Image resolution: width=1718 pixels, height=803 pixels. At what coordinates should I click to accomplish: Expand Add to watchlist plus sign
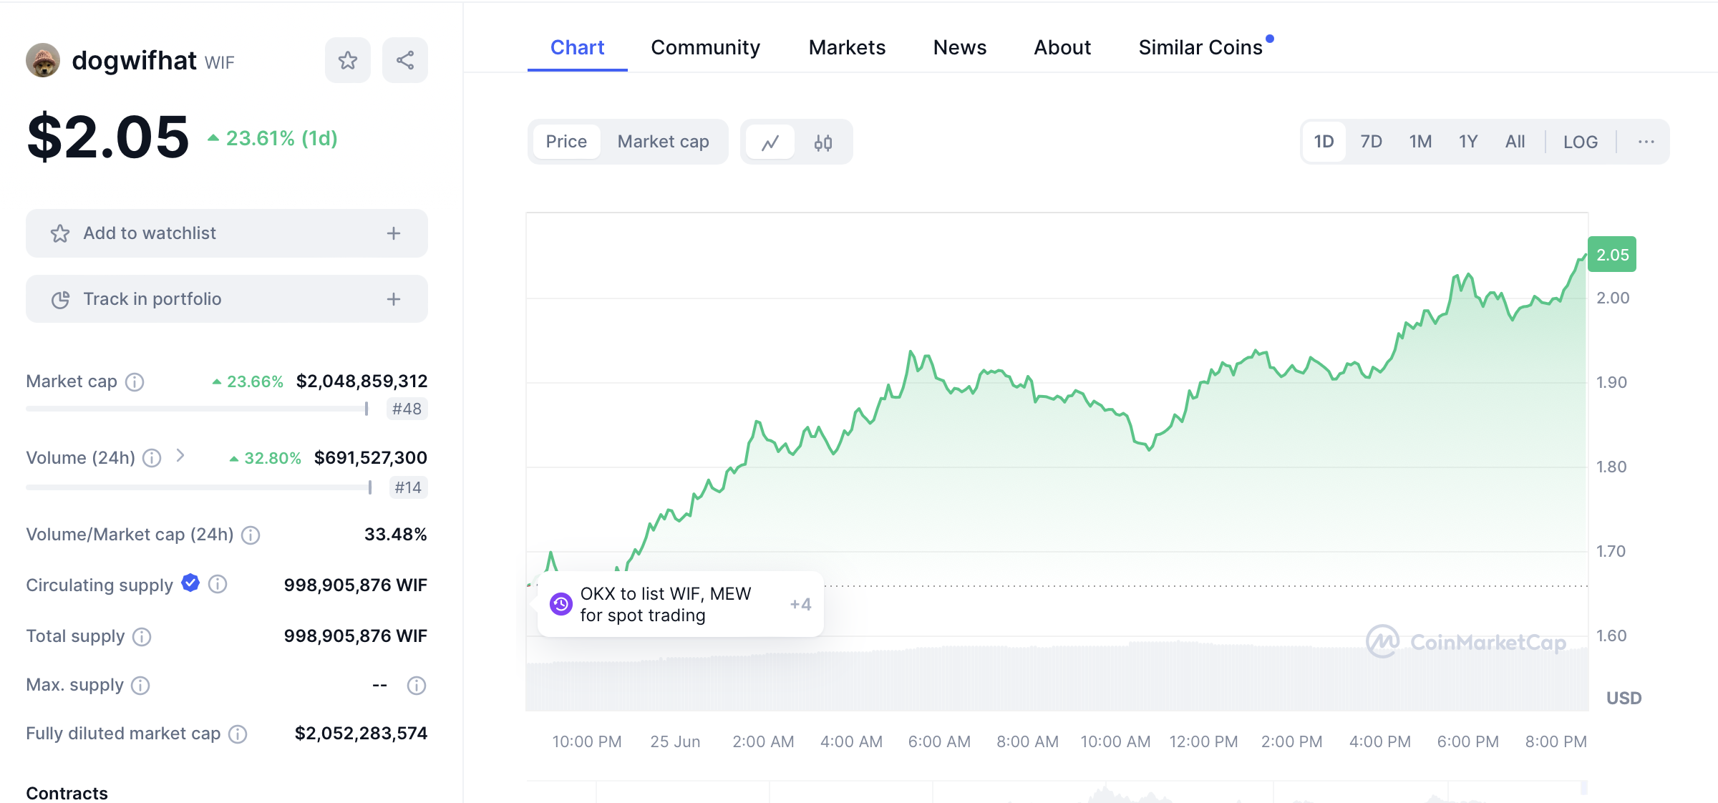point(393,233)
